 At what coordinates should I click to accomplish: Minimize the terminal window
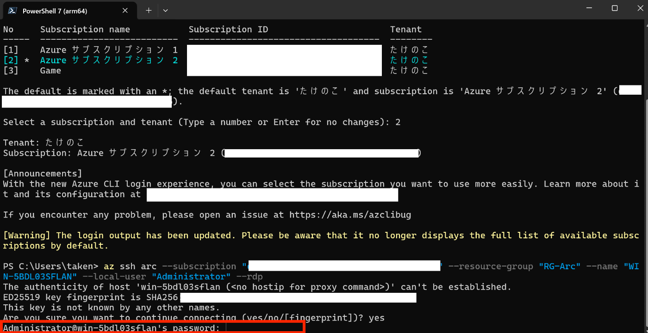point(588,8)
